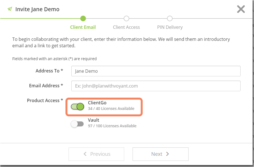Open the Client Access tab label
Viewport: 254px width, 167px height.
(x=126, y=27)
